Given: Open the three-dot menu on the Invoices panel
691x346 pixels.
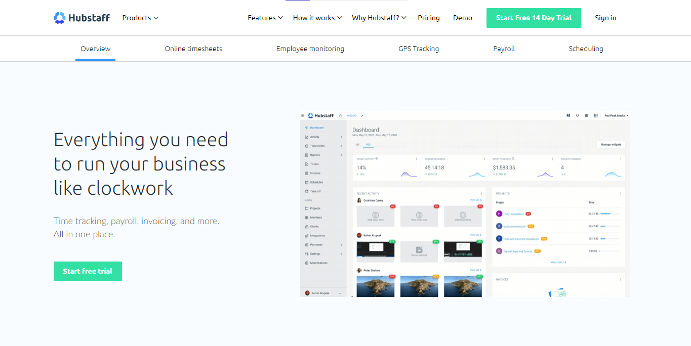Looking at the screenshot, I should pos(621,279).
